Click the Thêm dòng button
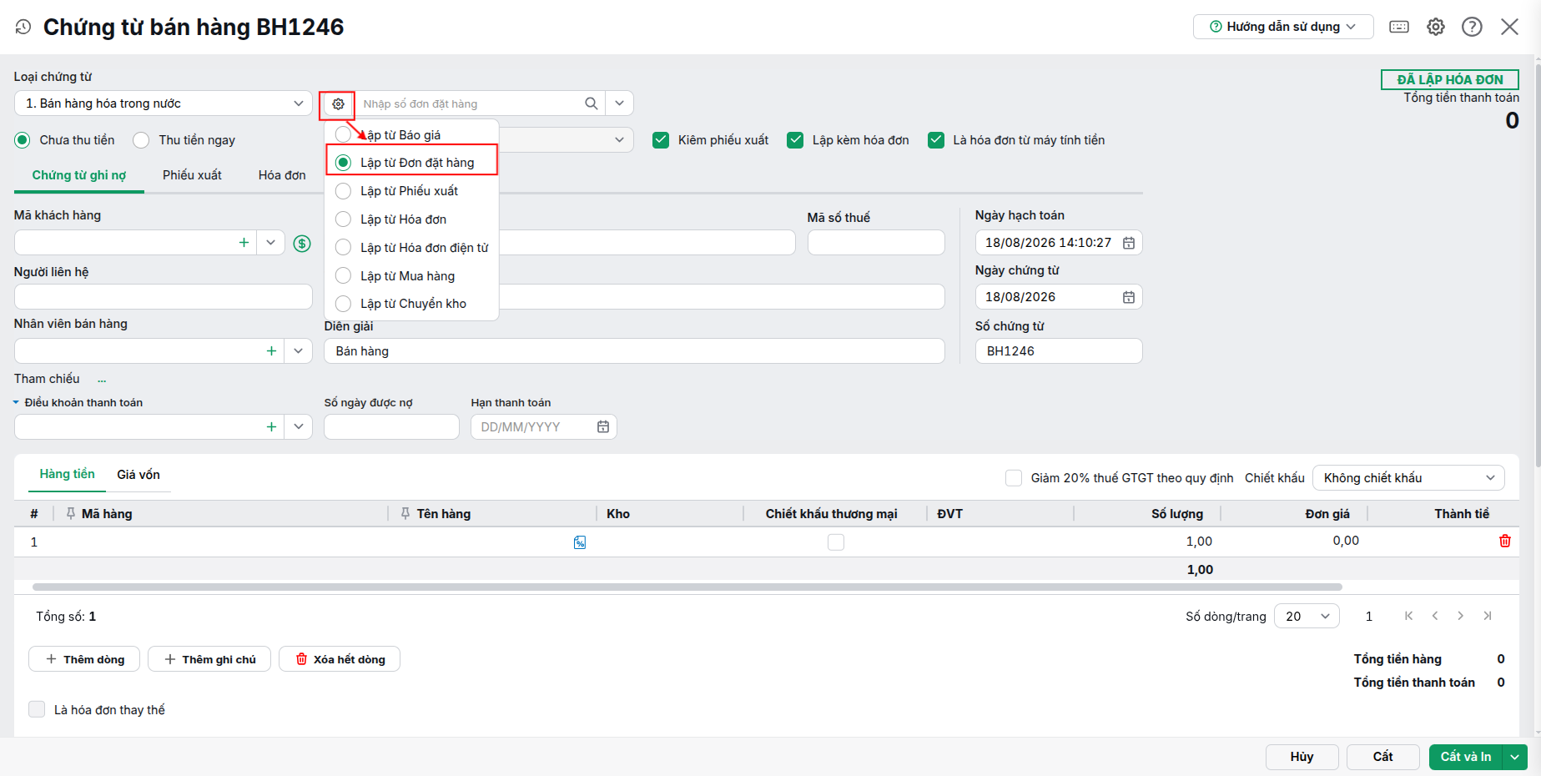 [x=84, y=659]
